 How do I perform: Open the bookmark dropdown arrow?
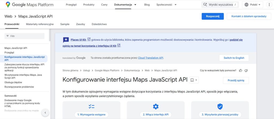pos(196,80)
